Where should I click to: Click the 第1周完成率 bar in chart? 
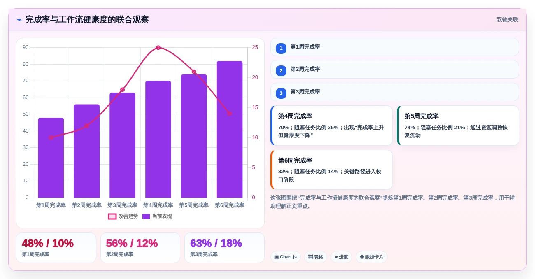point(51,158)
